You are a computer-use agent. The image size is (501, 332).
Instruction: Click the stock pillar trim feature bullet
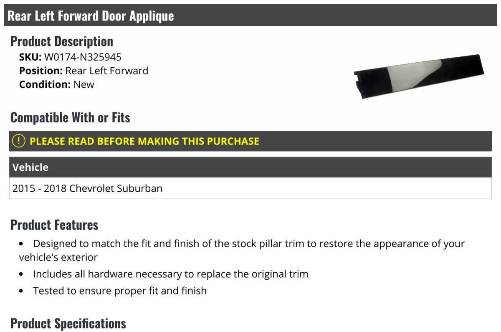(x=242, y=250)
